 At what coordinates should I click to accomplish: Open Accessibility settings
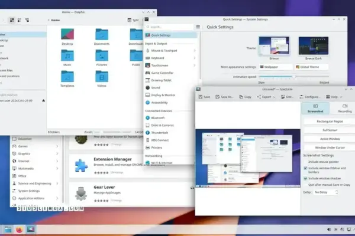171,103
